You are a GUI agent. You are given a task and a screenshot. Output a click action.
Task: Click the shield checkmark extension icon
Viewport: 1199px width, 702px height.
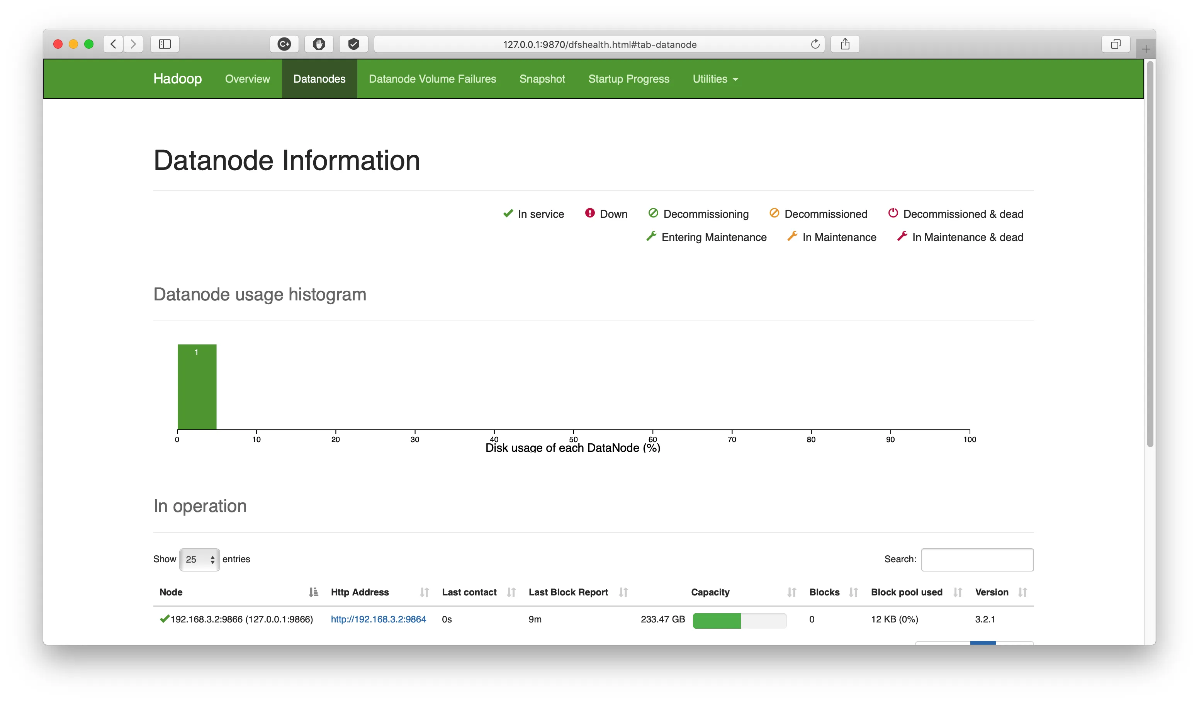tap(353, 44)
